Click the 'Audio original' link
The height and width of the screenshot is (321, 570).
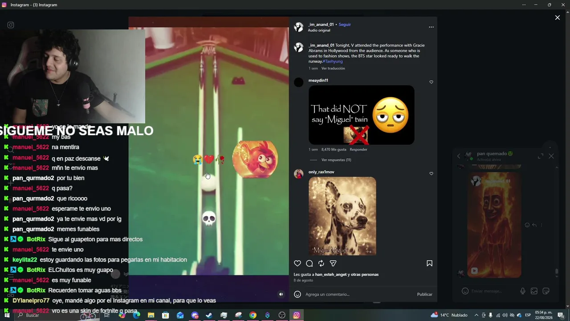[x=319, y=30]
